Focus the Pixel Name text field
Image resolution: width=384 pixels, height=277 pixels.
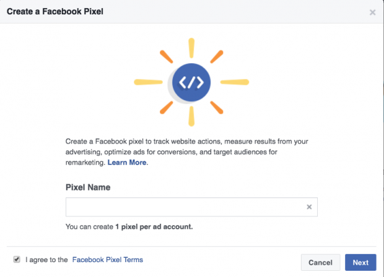pyautogui.click(x=191, y=207)
